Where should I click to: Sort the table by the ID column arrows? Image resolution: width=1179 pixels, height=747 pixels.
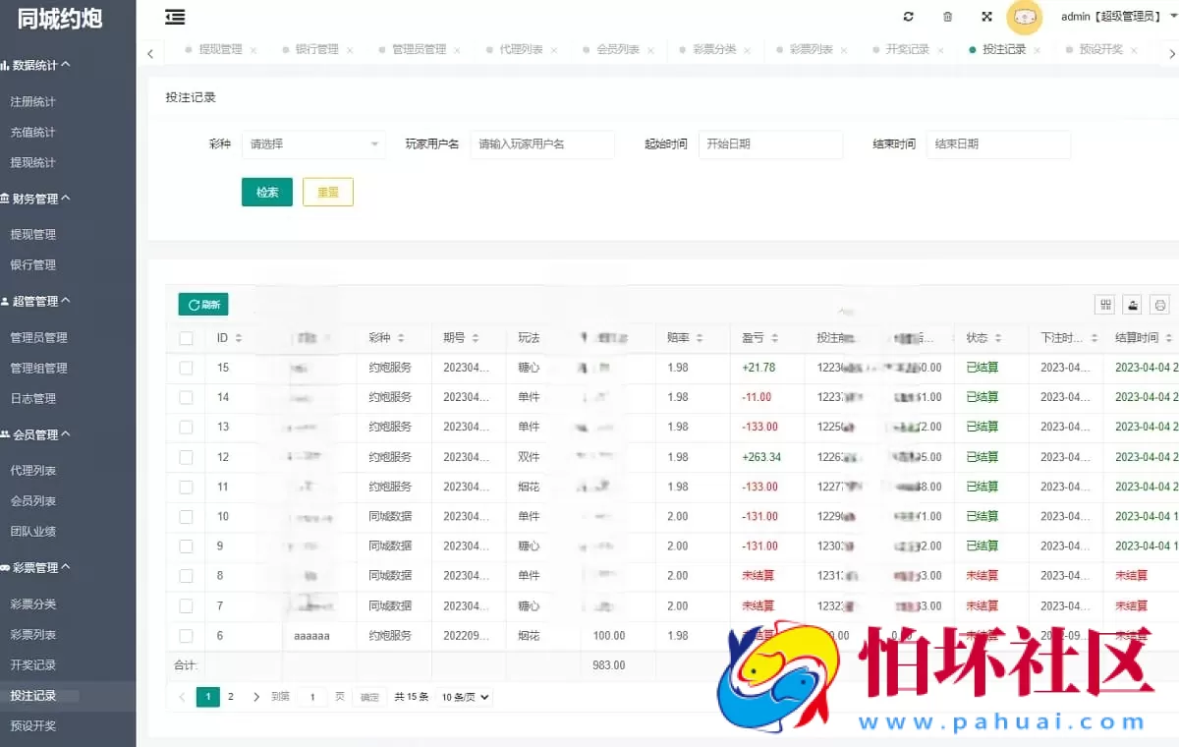237,337
